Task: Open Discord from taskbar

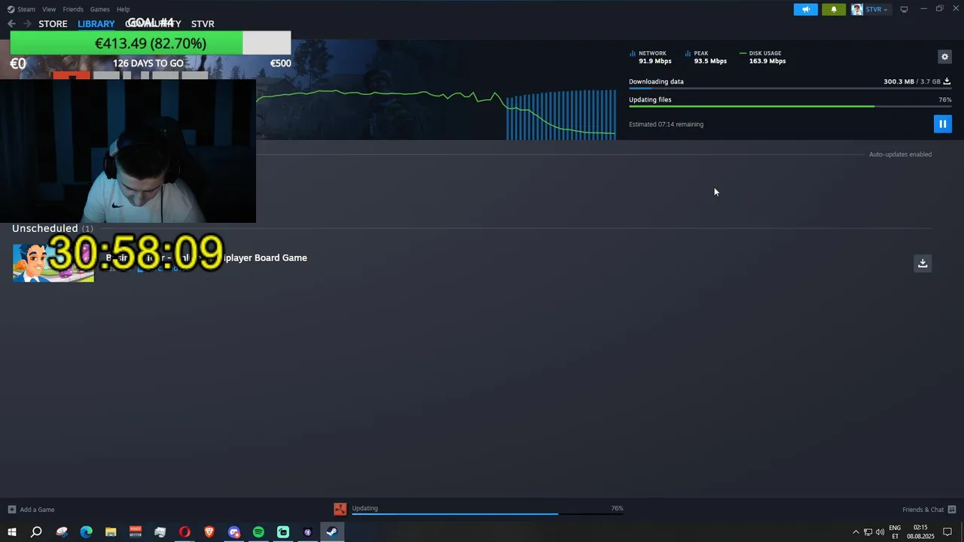Action: [x=234, y=532]
